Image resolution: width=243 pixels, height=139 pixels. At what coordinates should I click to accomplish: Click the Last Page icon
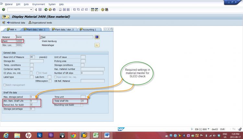click(87, 10)
